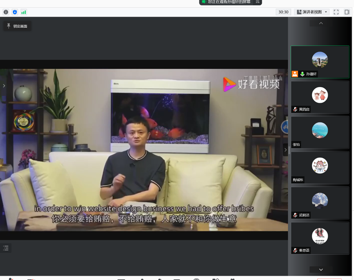Screen dimensions: 354x280
Task: Open the meeting info icon
Action: [6, 12]
